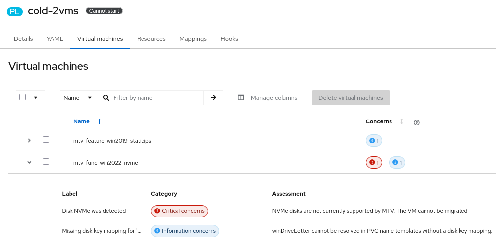The height and width of the screenshot is (239, 496).
Task: Click the Delete virtual machines button
Action: tap(351, 98)
